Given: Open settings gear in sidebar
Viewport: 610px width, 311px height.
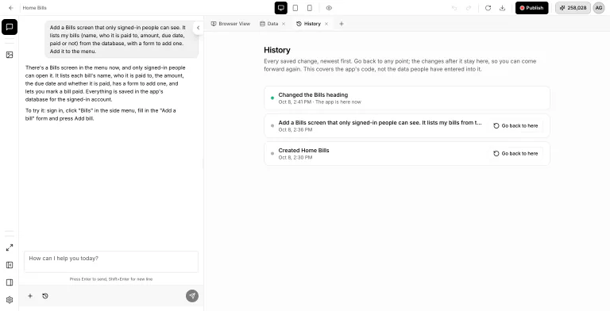Looking at the screenshot, I should coord(10,300).
